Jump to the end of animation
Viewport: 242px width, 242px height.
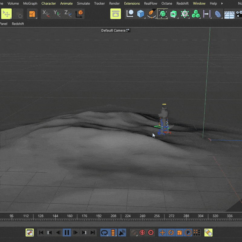pyautogui.click(x=93, y=233)
